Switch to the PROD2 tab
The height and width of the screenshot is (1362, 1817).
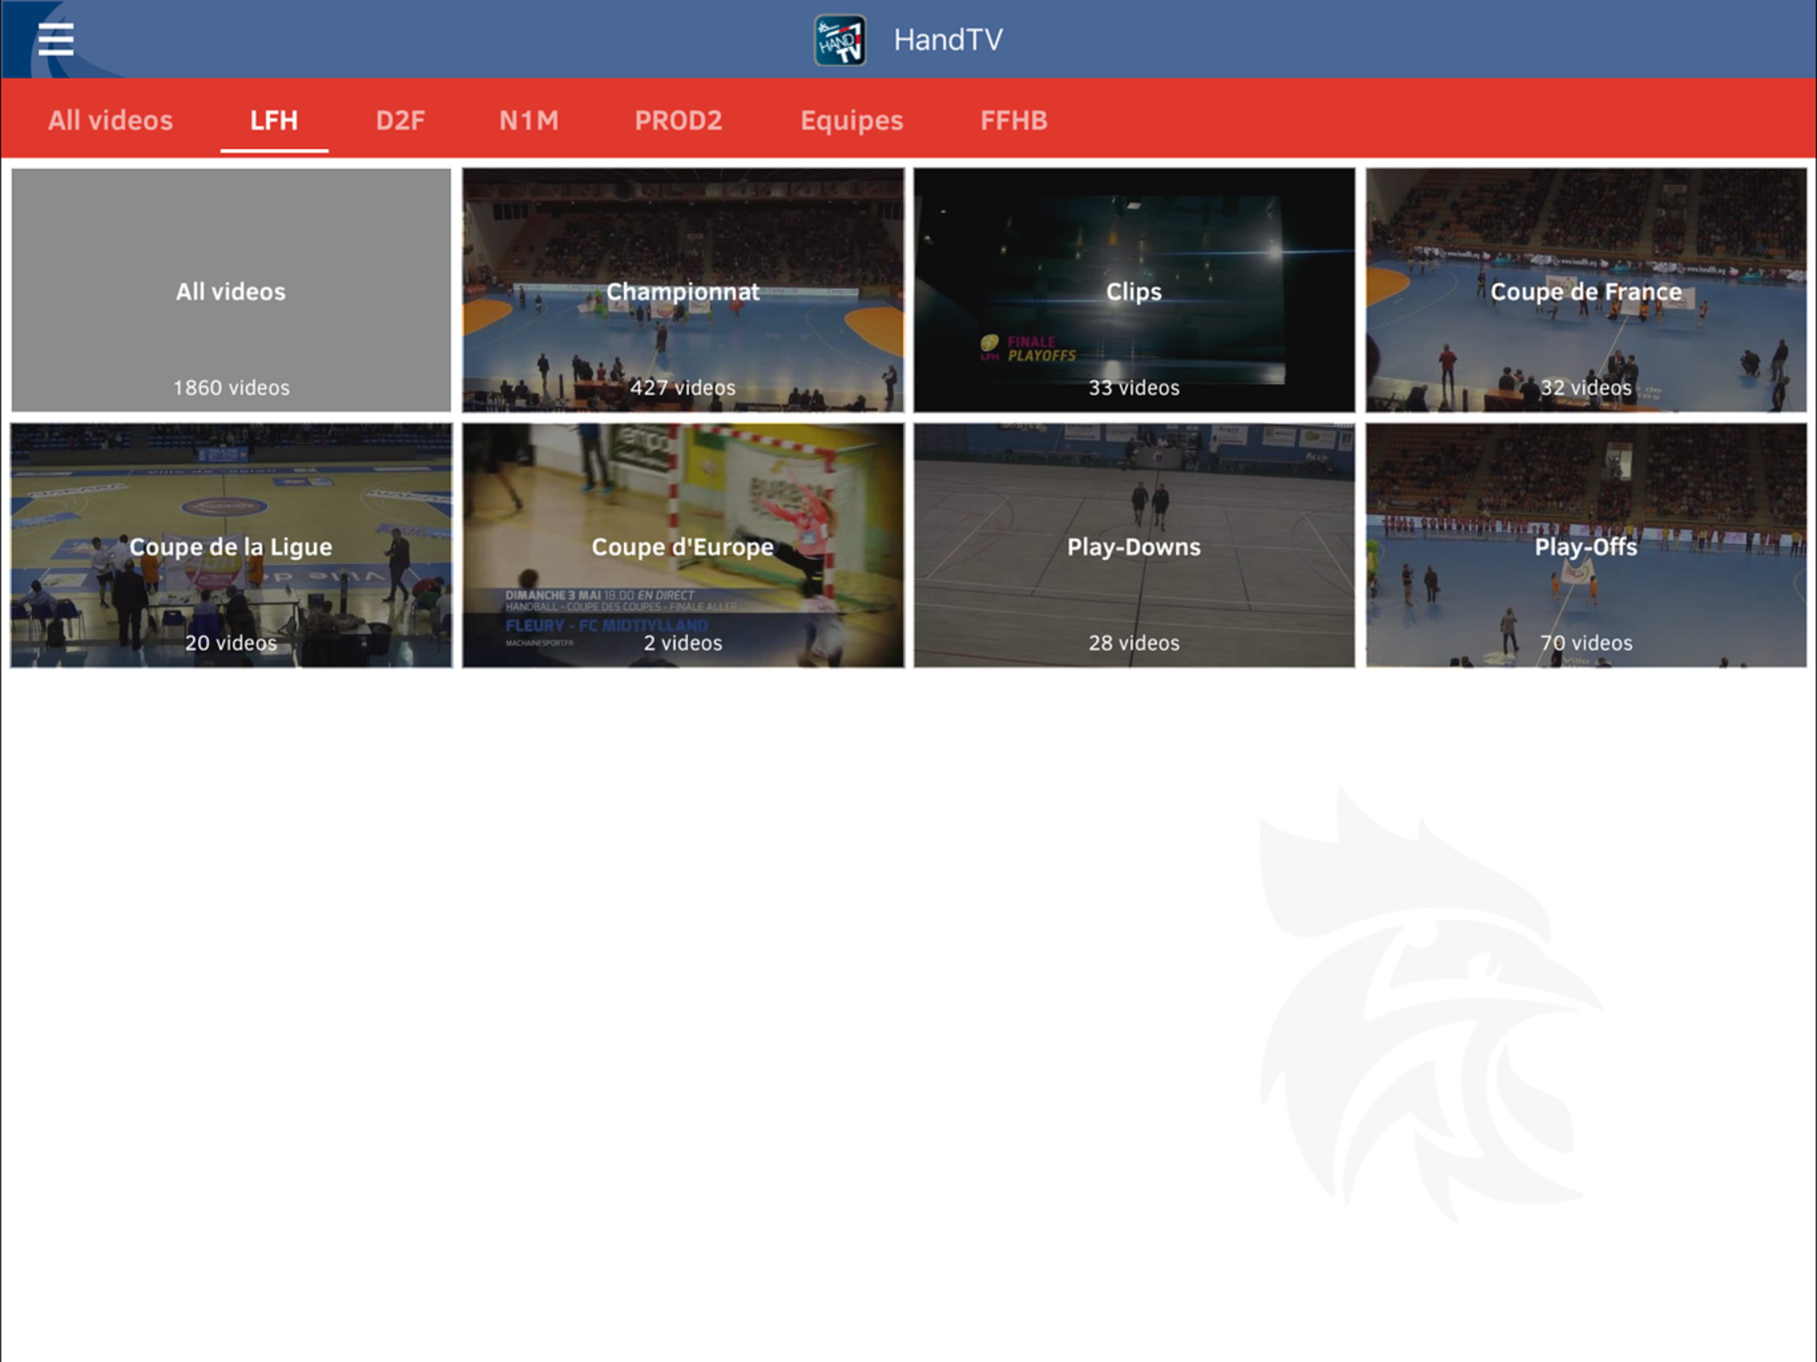(x=678, y=121)
